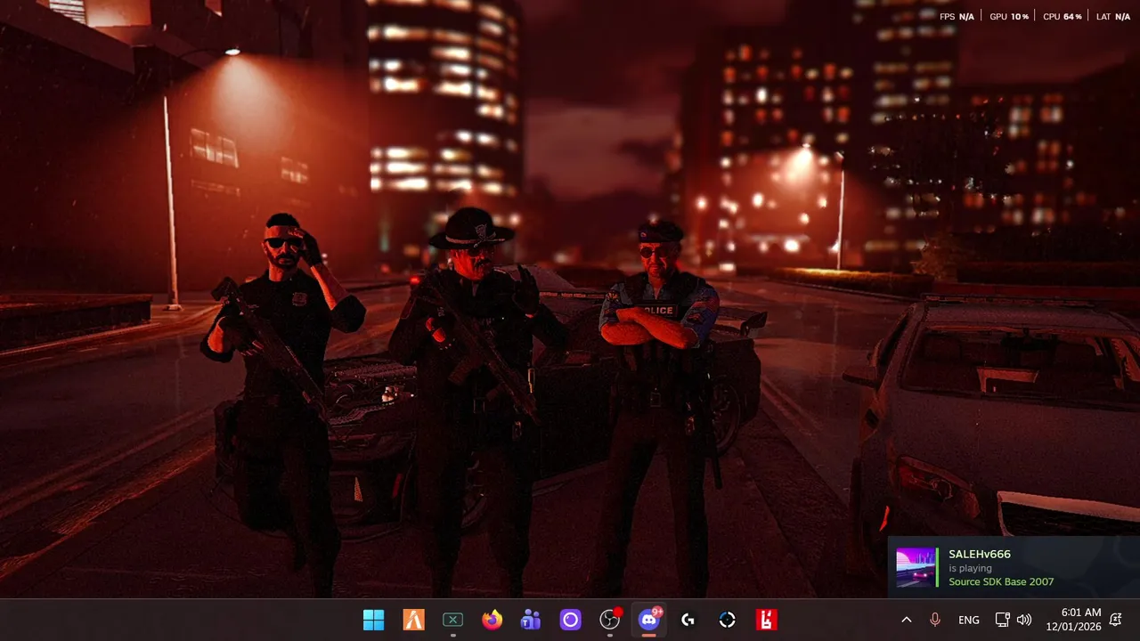
Task: Switch to Discord in the taskbar
Action: [649, 619]
